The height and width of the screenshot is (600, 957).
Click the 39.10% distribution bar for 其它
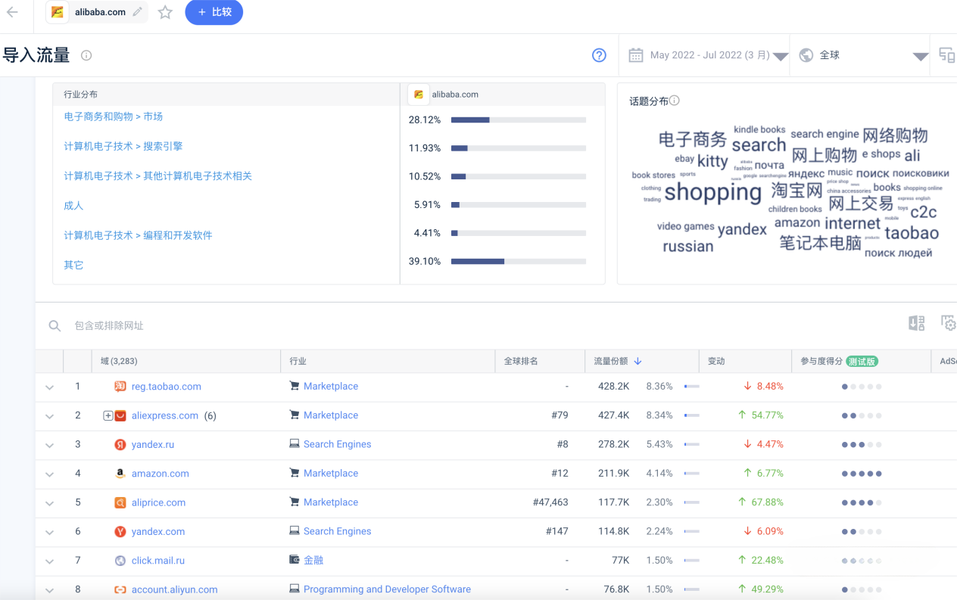(519, 262)
